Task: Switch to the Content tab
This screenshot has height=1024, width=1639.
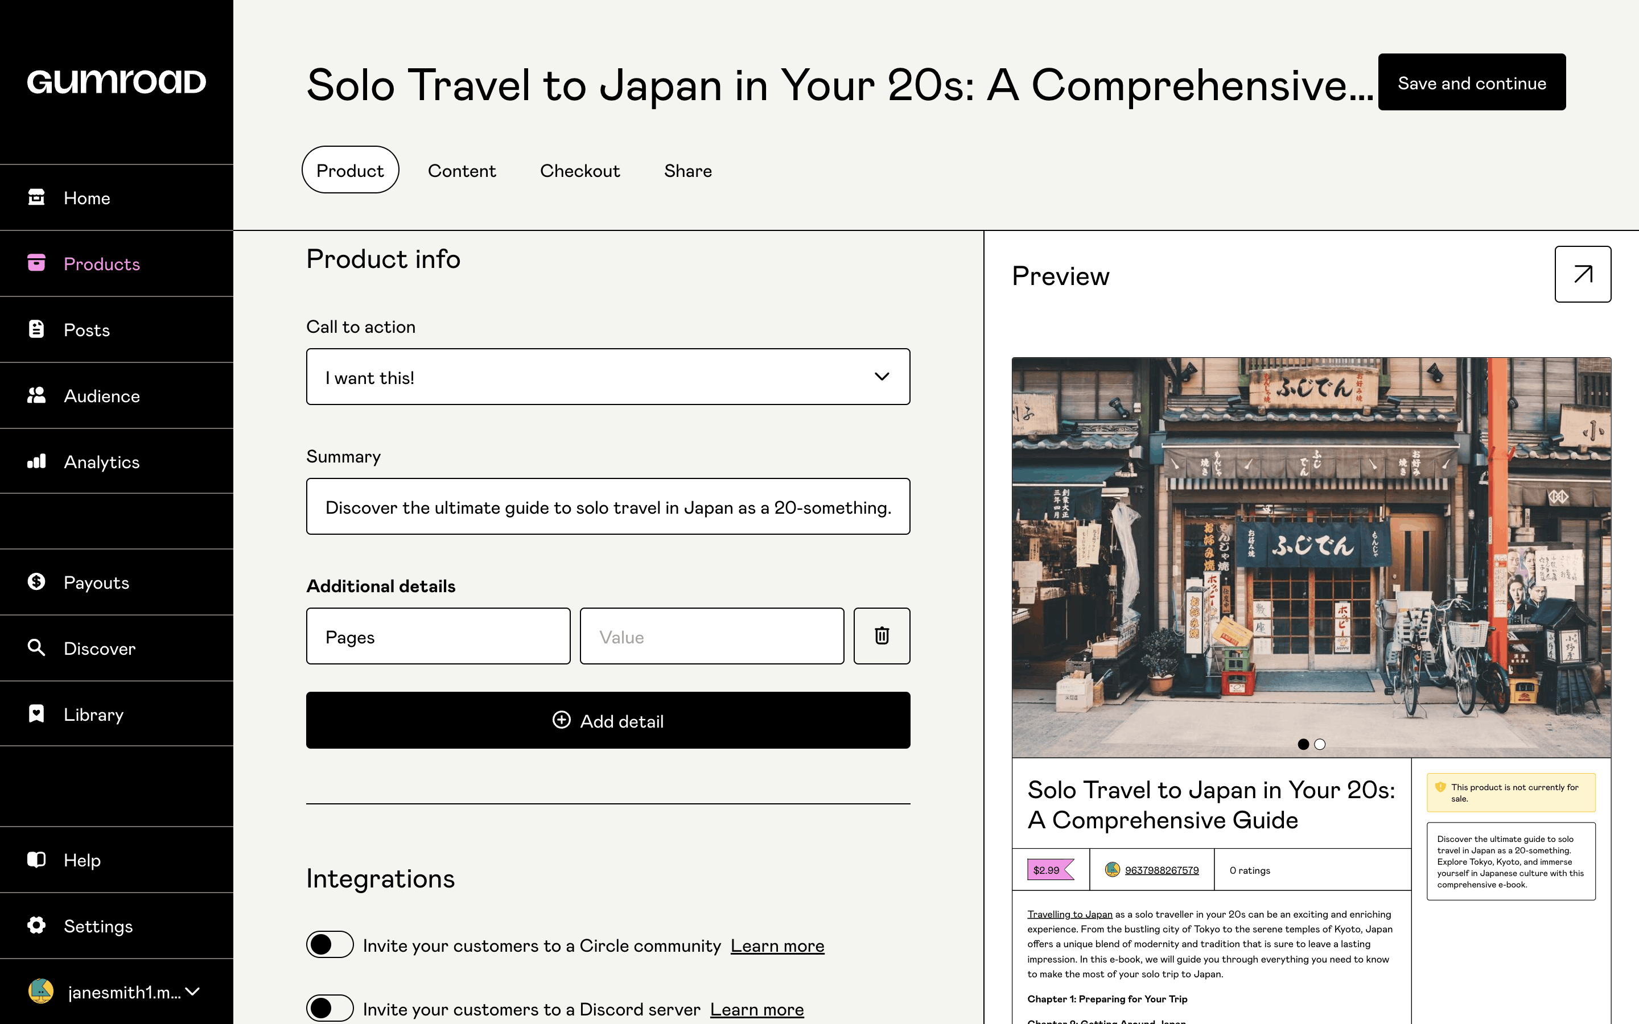Action: click(x=461, y=171)
